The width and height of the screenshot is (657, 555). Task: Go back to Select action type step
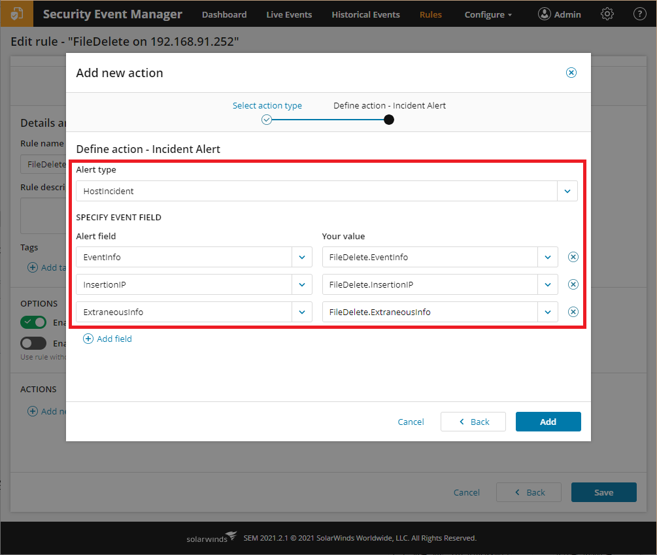(267, 105)
